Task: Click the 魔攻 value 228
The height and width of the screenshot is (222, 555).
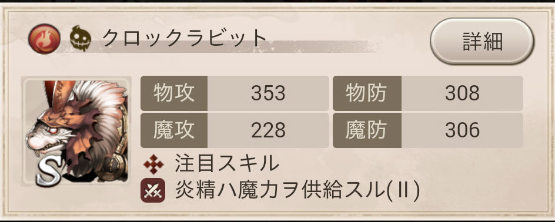Action: [x=268, y=130]
